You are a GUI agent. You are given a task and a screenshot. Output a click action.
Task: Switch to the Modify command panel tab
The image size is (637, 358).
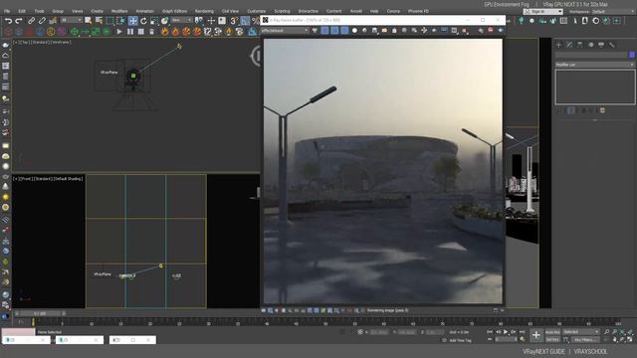point(569,45)
